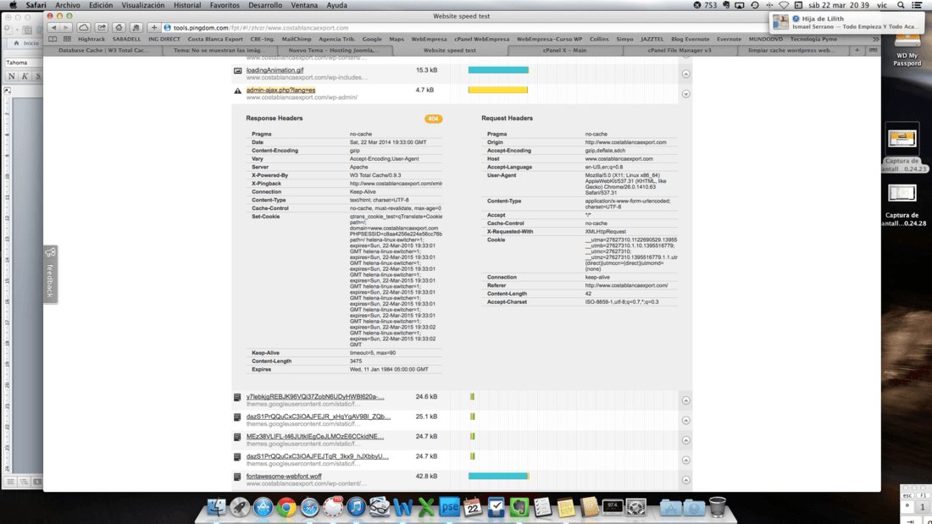Click warning icon beside admin-ajax.php
This screenshot has width=932, height=524.
[238, 91]
